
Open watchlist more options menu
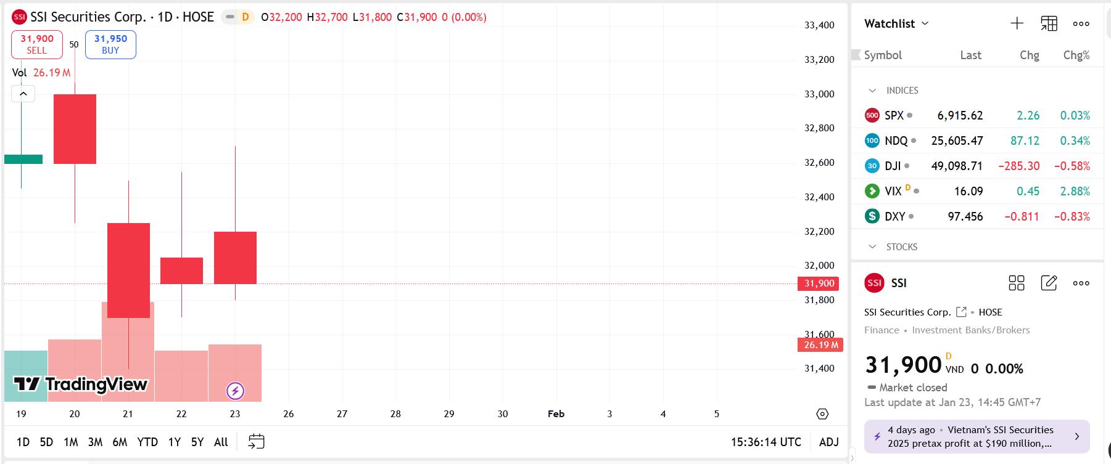pos(1081,23)
